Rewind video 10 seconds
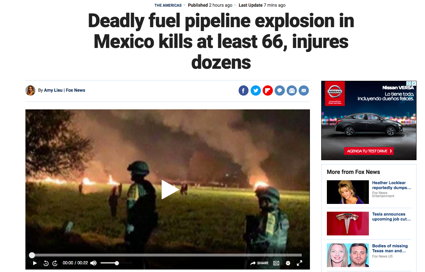 coord(46,263)
